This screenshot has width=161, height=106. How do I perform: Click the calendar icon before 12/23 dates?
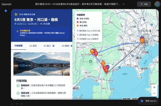[15, 24]
